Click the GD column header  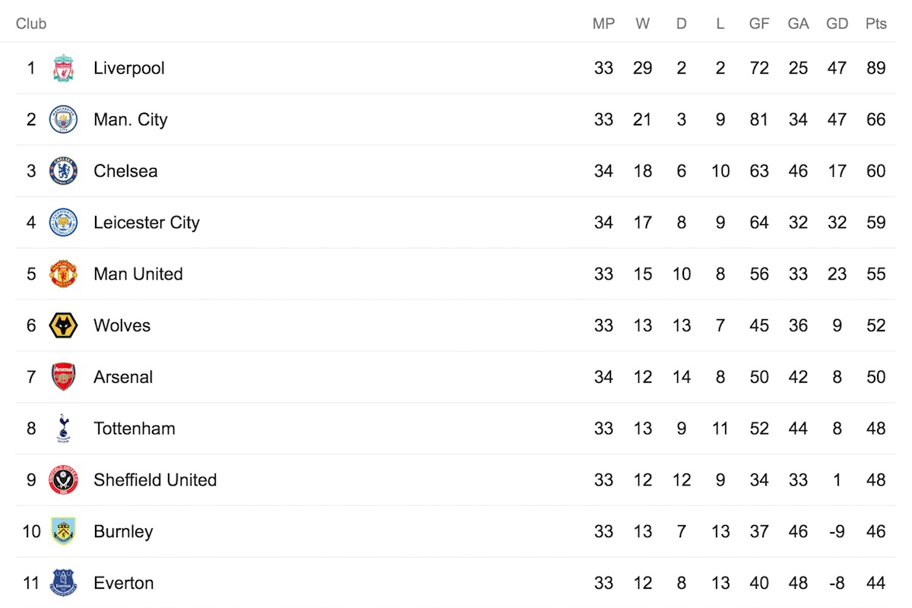coord(837,24)
